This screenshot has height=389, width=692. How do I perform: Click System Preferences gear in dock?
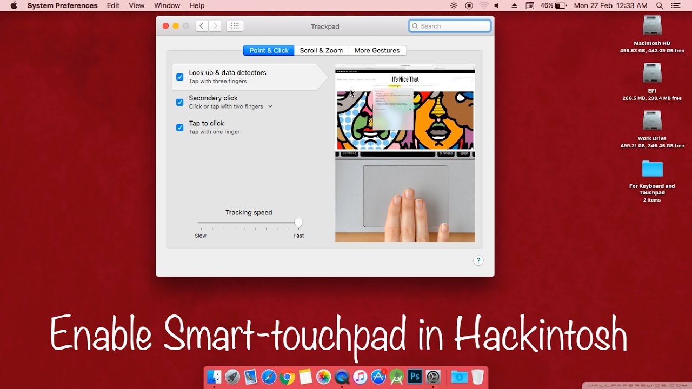(x=433, y=377)
